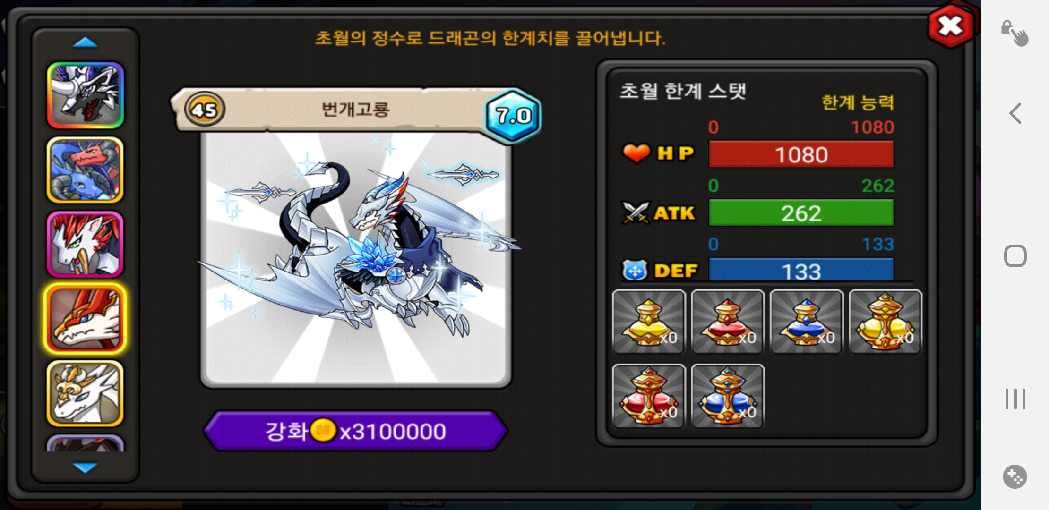Choose the highlighted red-horned white dragon portrait
The image size is (1049, 510).
click(86, 319)
